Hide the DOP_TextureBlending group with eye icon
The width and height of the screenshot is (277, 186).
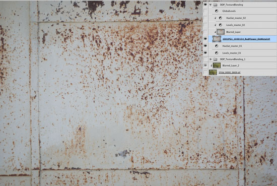click(205, 5)
